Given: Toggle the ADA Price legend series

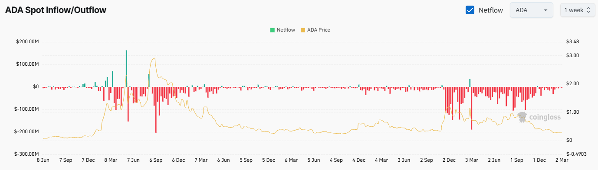Looking at the screenshot, I should tap(315, 30).
